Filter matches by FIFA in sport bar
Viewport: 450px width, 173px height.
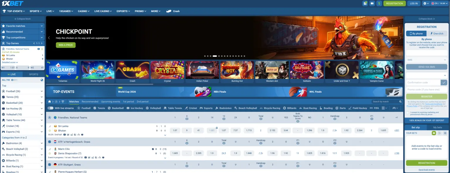pos(374,108)
